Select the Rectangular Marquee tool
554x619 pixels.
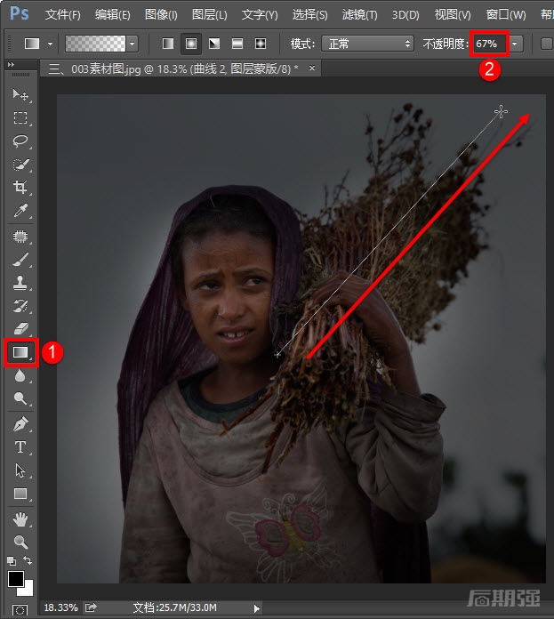(x=20, y=117)
